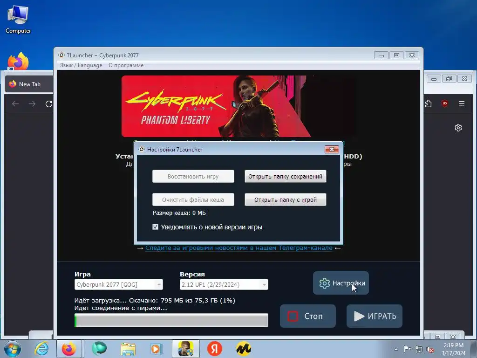Viewport: 477px width, 358px height.
Task: Click the Стоп download button
Action: pyautogui.click(x=308, y=316)
